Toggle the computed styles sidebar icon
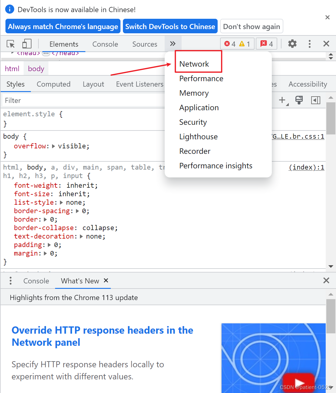This screenshot has width=336, height=393. pos(316,100)
